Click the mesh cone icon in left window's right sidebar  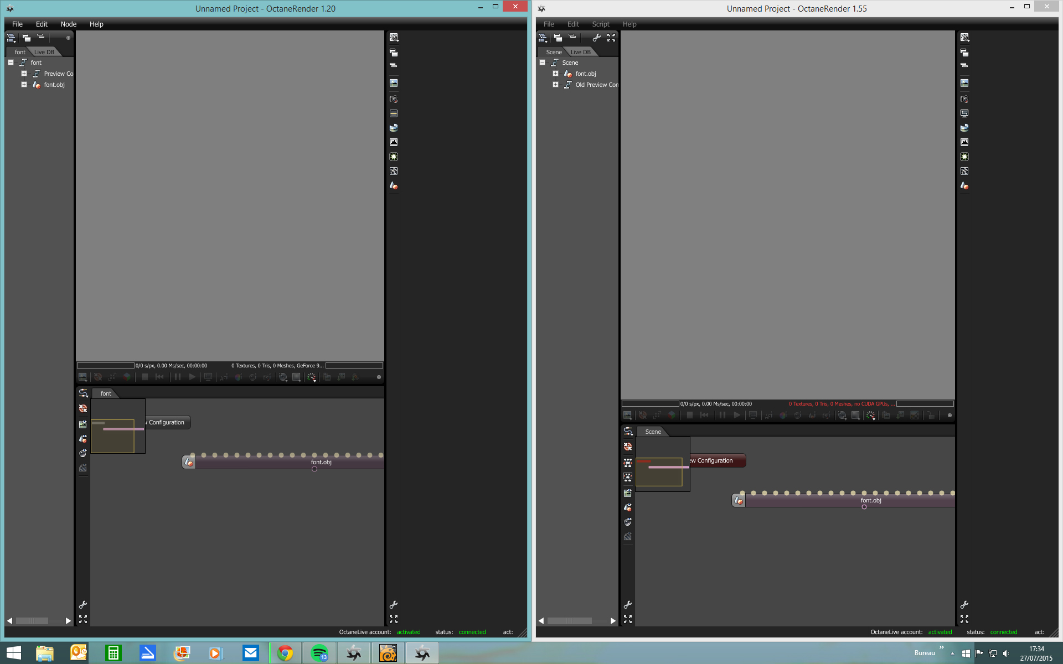pyautogui.click(x=394, y=186)
